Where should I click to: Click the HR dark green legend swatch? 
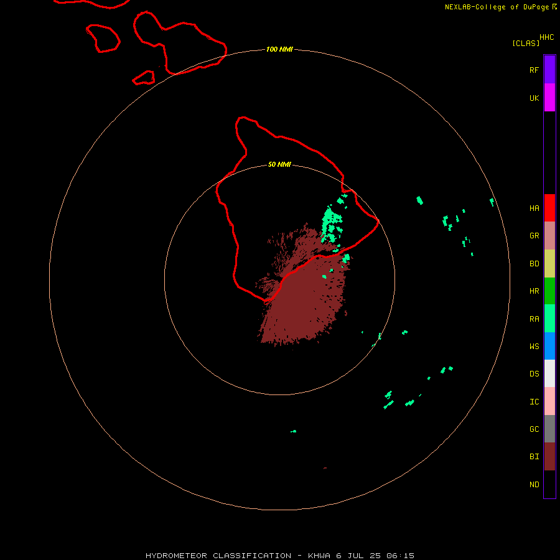(549, 291)
